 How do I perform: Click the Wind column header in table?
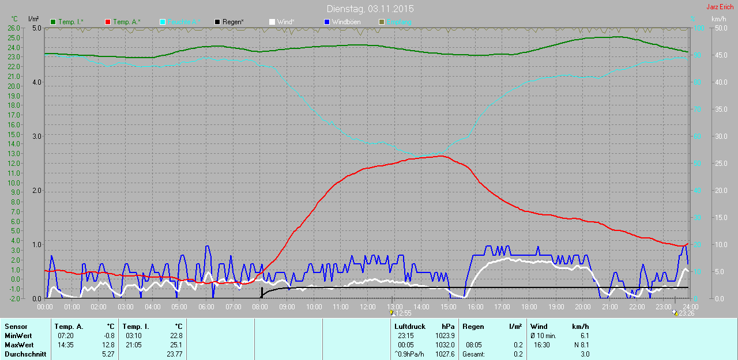coord(539,327)
